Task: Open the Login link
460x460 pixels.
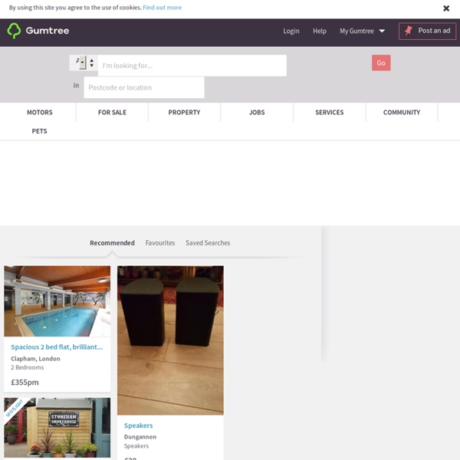Action: pos(291,31)
